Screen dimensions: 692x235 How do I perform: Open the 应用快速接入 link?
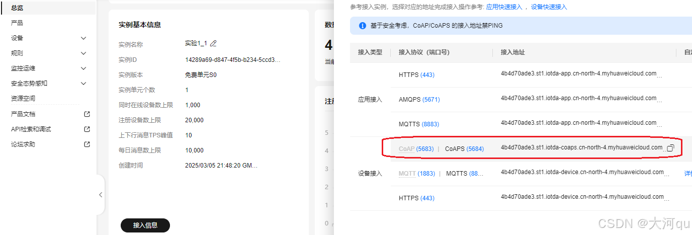tap(504, 7)
